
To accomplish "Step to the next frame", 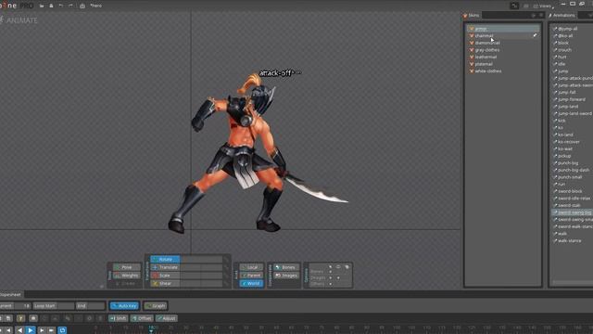I will pyautogui.click(x=41, y=330).
